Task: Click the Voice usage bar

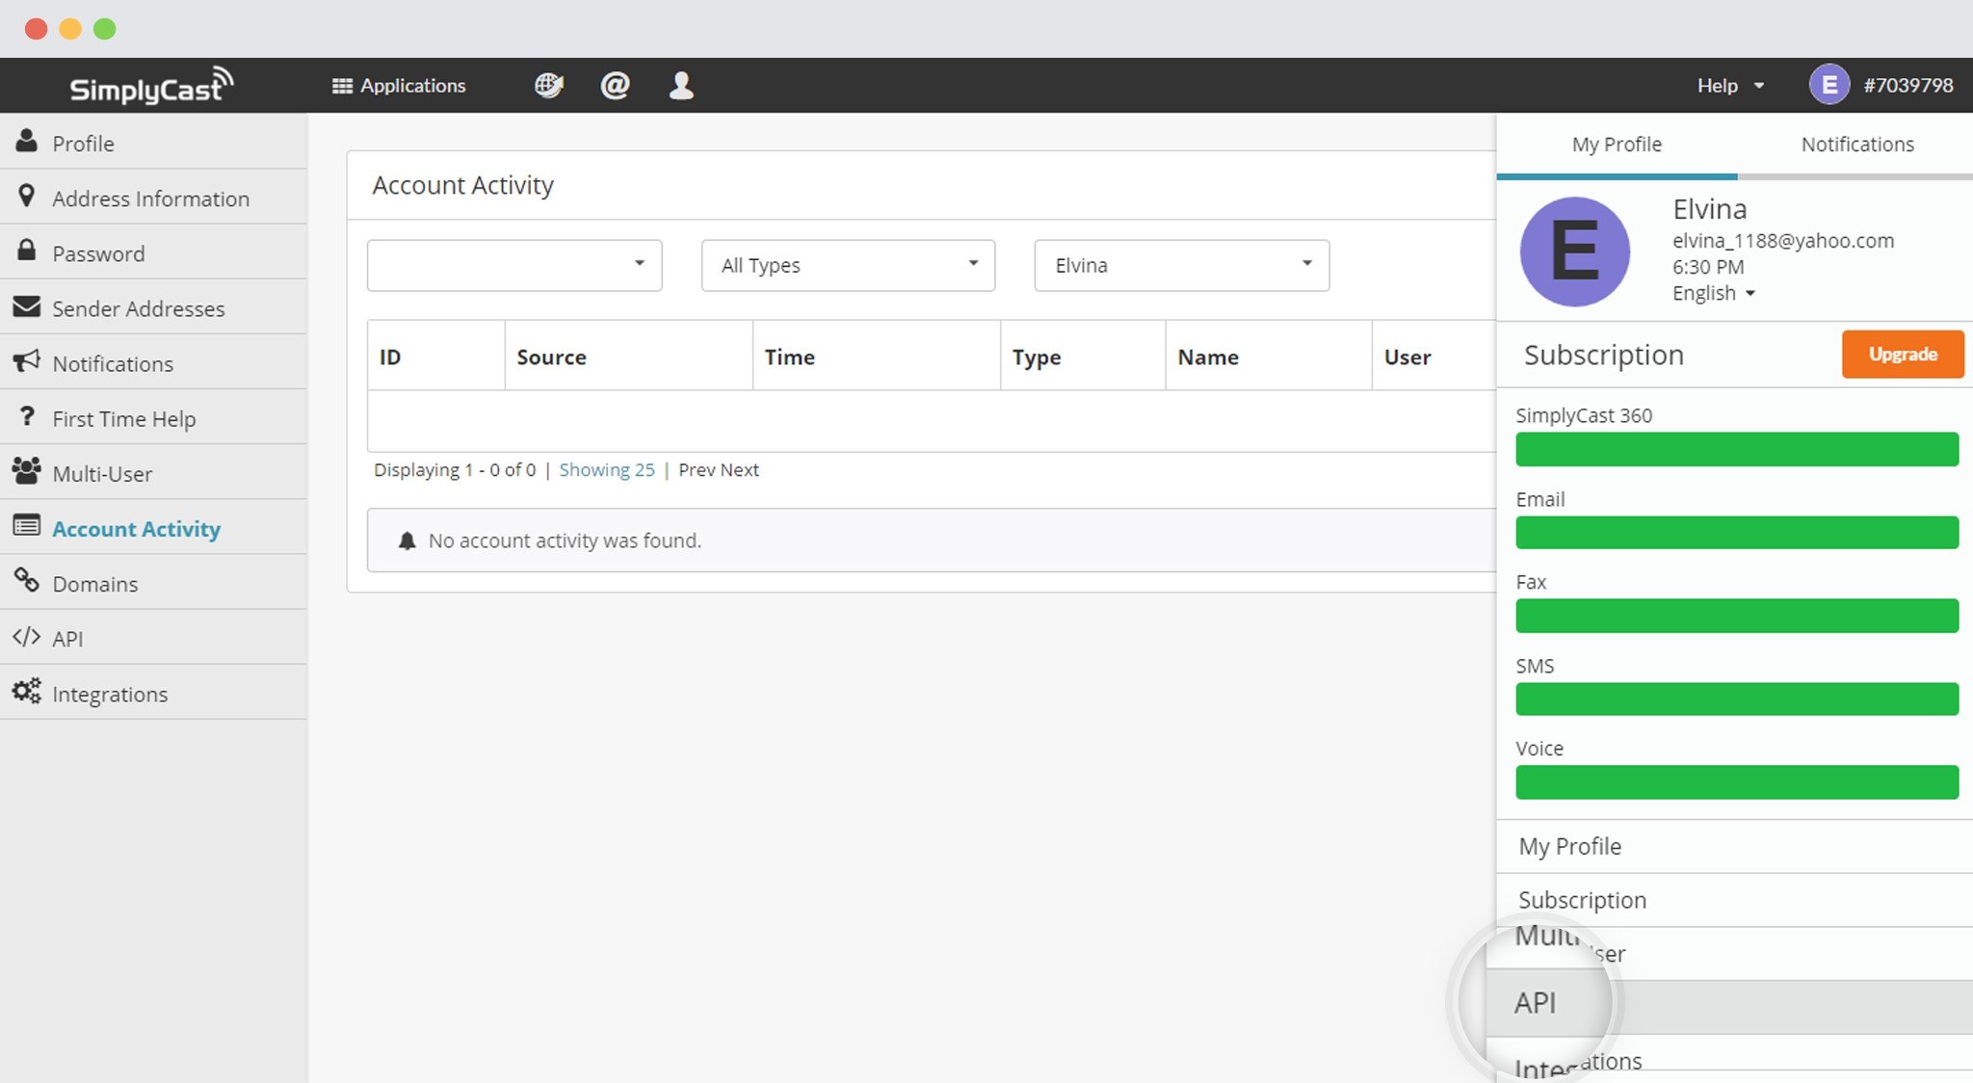Action: [1737, 781]
